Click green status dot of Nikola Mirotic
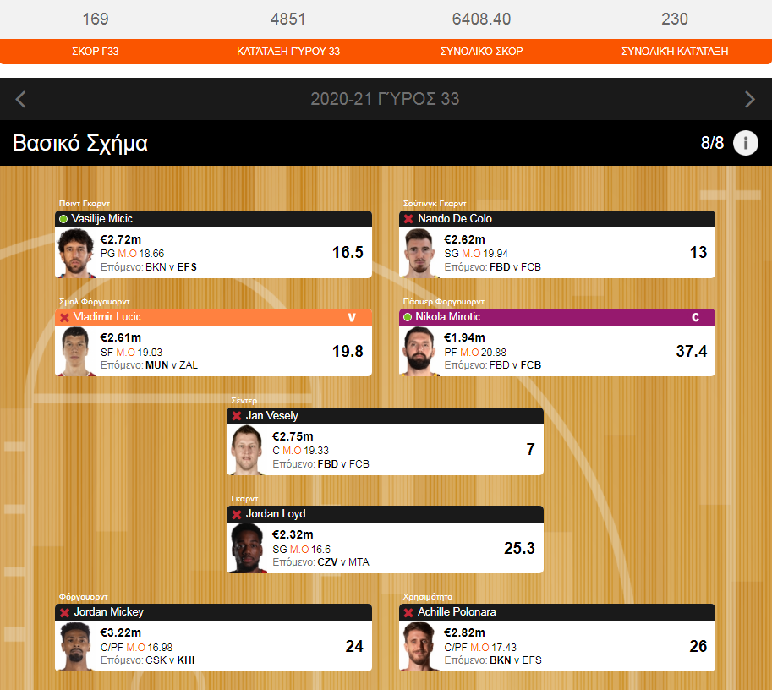 coord(408,317)
